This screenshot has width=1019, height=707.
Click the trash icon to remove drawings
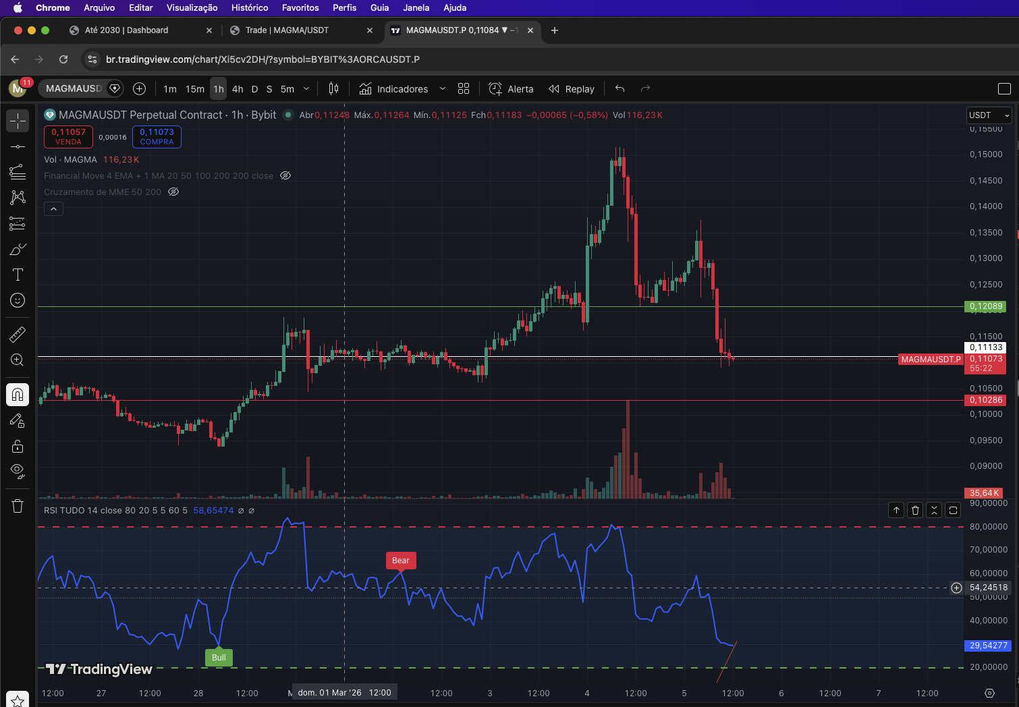[x=18, y=506]
